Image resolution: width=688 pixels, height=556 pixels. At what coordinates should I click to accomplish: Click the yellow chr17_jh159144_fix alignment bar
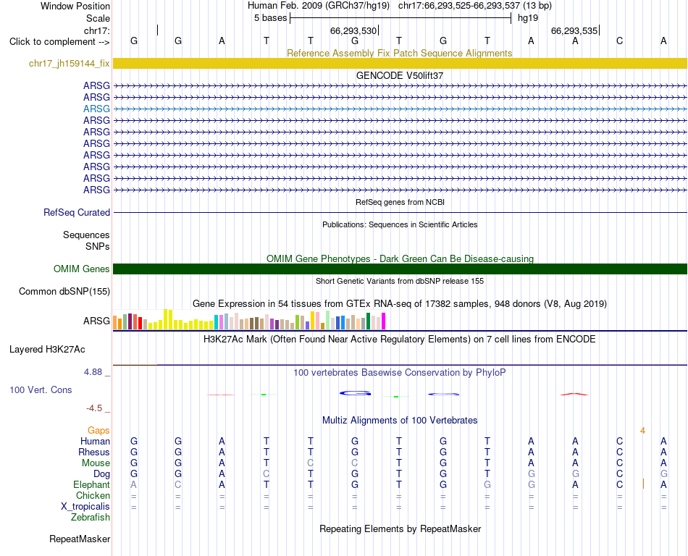click(x=400, y=64)
